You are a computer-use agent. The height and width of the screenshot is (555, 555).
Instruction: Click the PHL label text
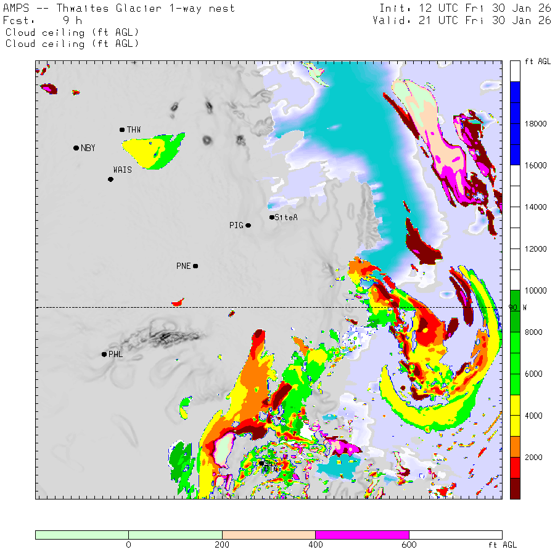point(116,355)
